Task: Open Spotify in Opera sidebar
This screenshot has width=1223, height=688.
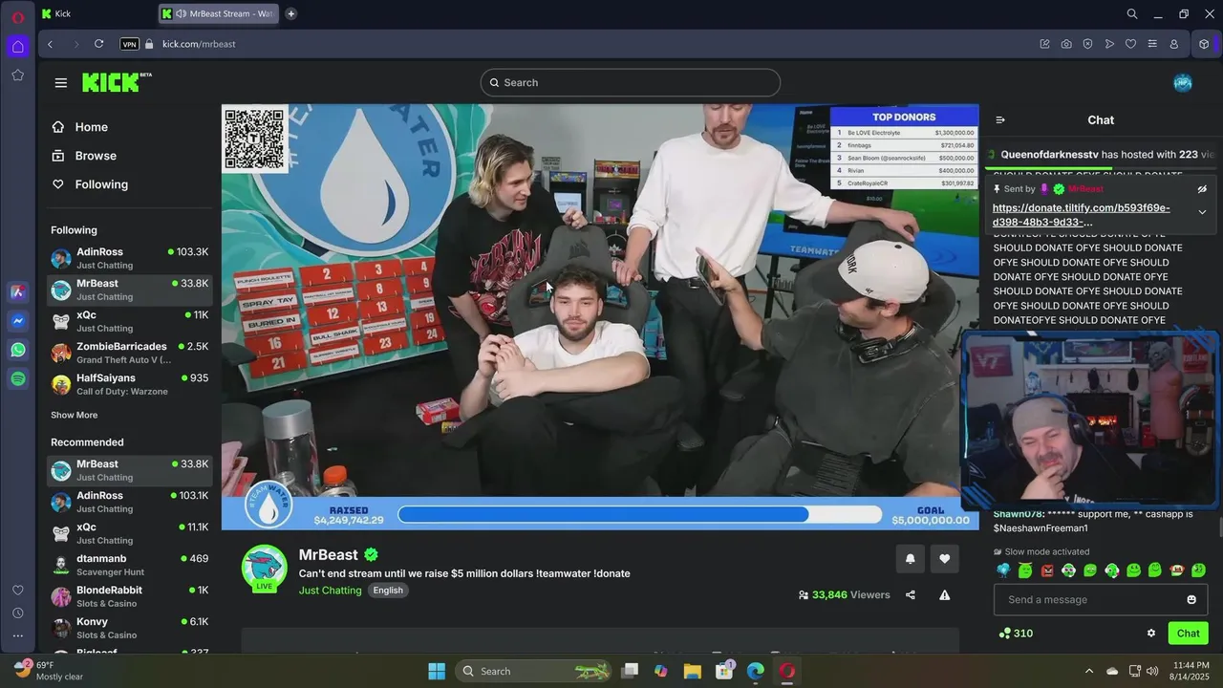Action: click(x=17, y=379)
